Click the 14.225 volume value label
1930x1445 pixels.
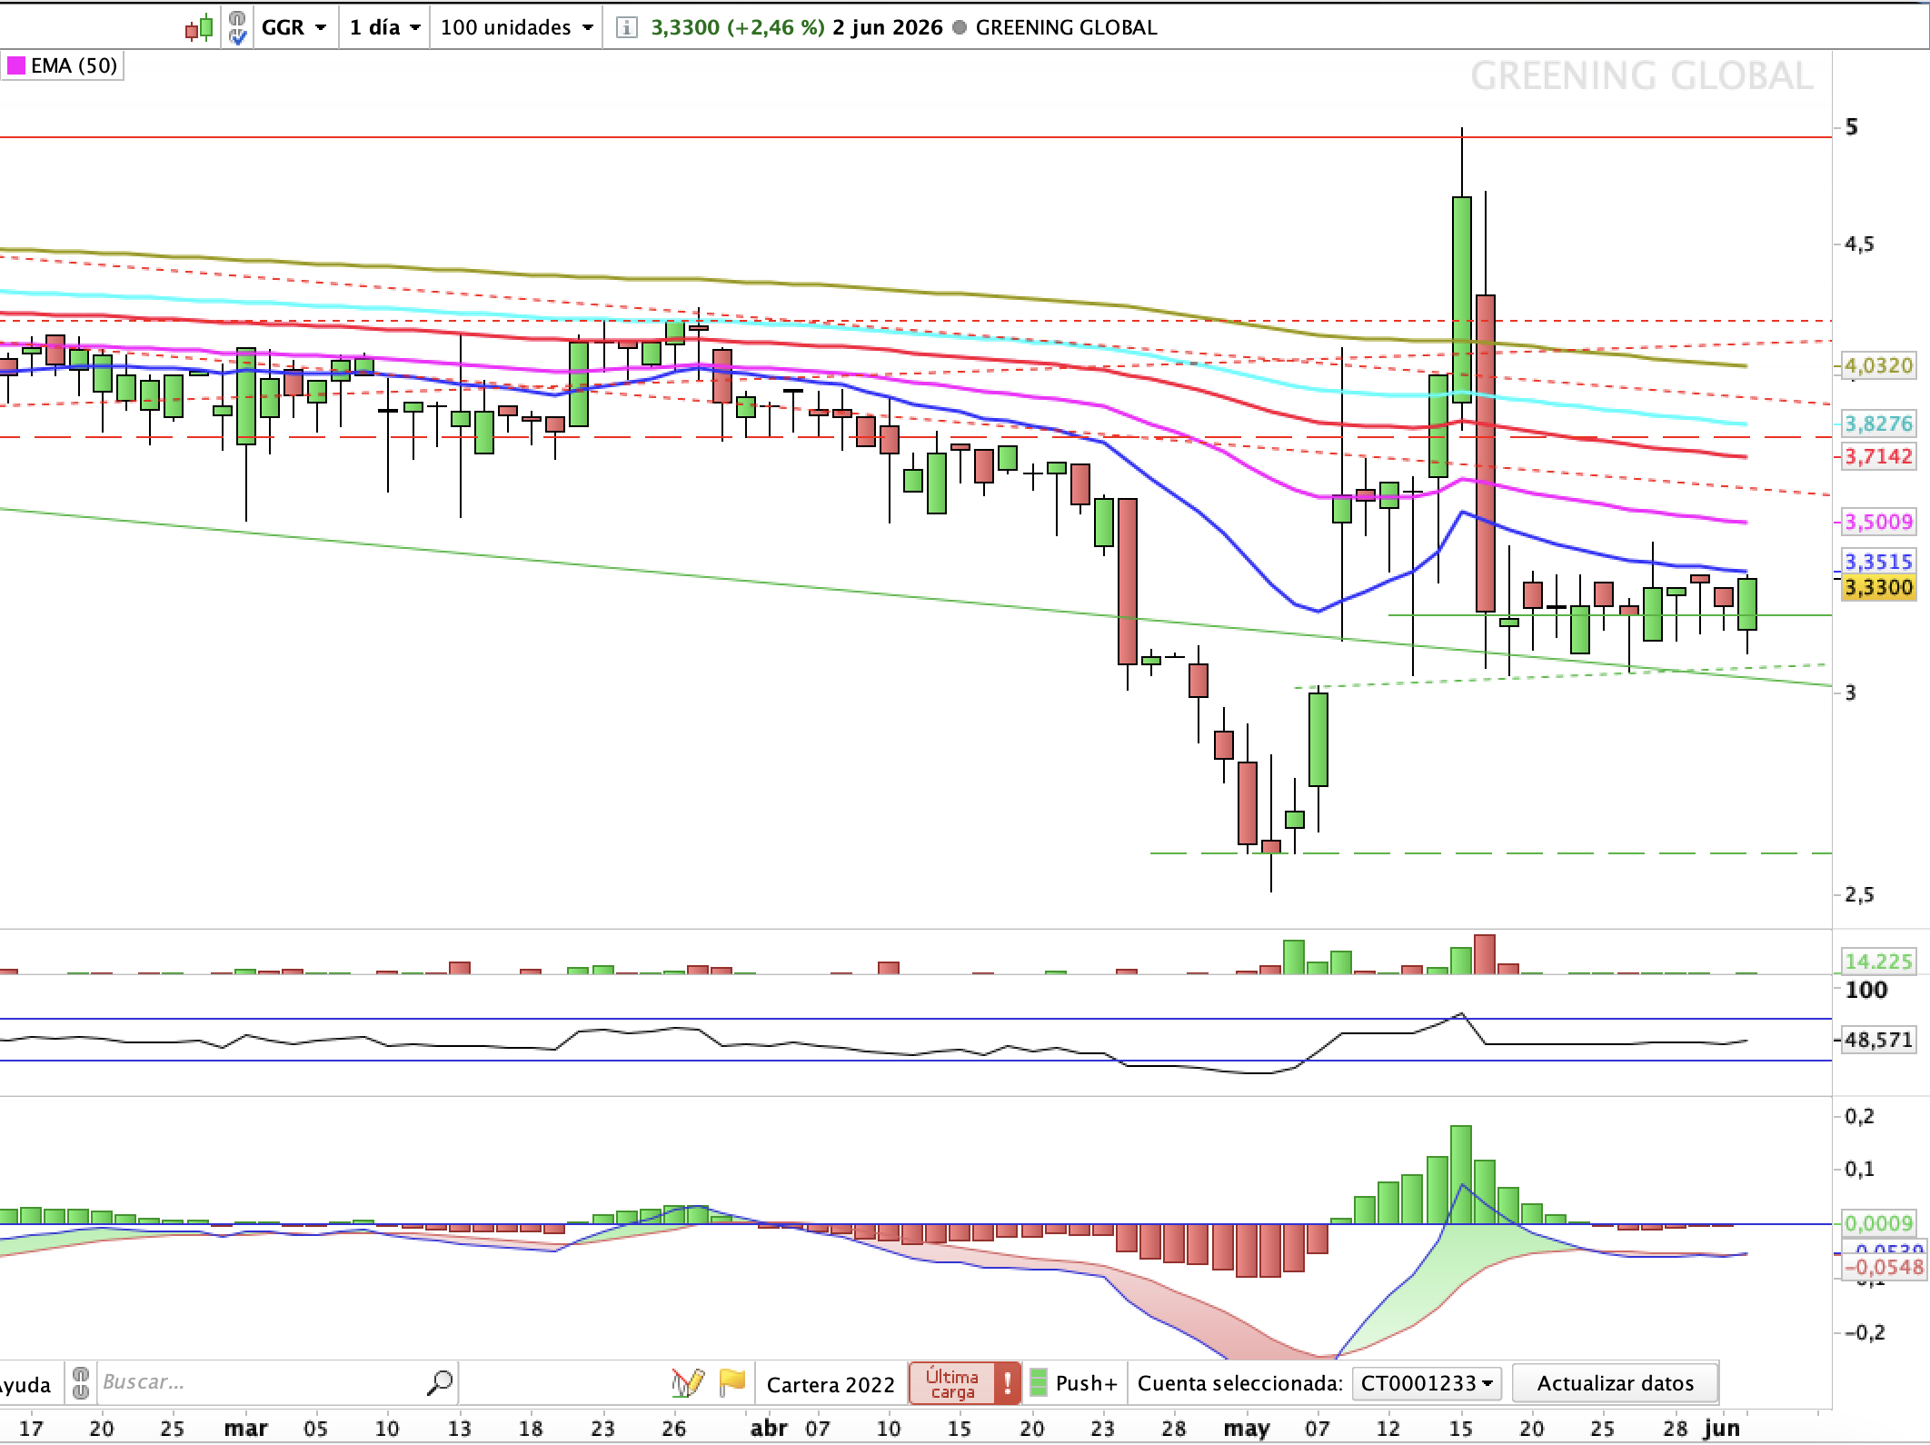(1878, 961)
